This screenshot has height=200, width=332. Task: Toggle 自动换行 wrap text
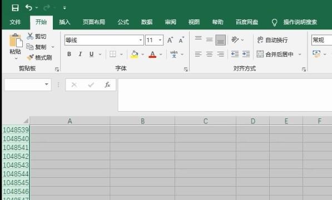[x=272, y=40]
